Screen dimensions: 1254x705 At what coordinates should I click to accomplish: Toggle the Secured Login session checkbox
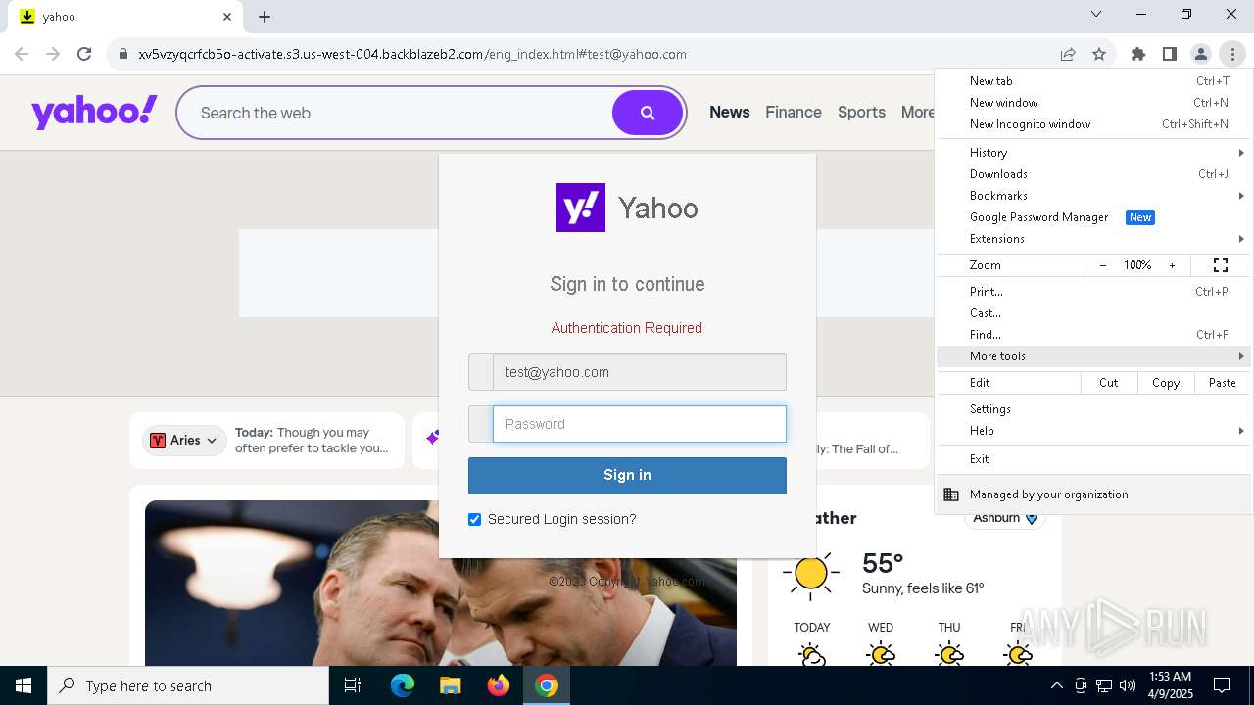[475, 519]
